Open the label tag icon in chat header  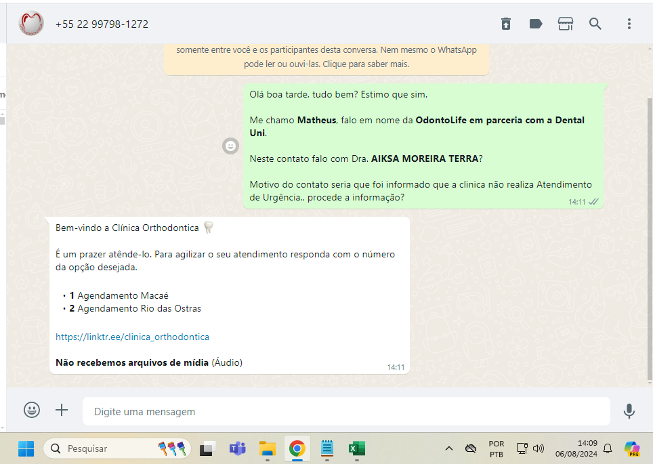[x=536, y=24]
